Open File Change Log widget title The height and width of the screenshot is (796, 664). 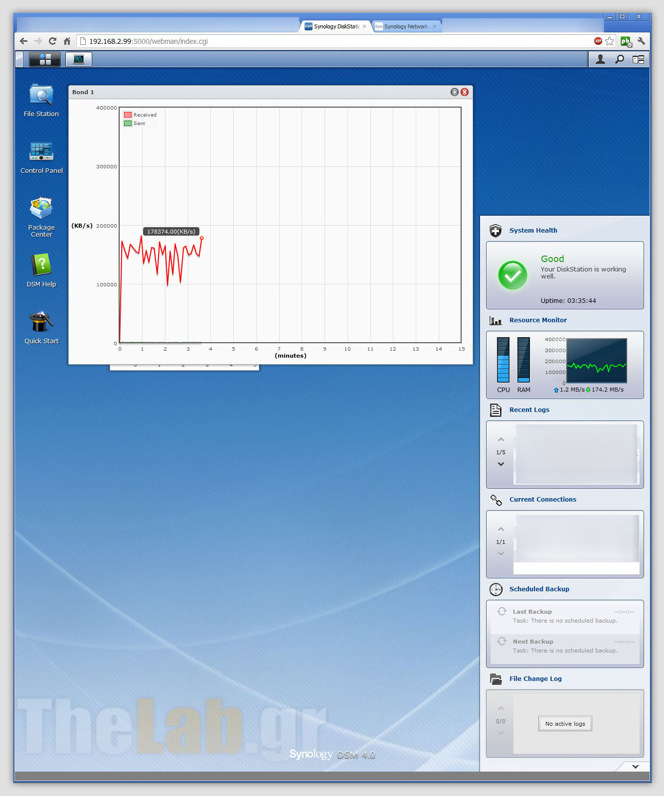click(x=535, y=678)
